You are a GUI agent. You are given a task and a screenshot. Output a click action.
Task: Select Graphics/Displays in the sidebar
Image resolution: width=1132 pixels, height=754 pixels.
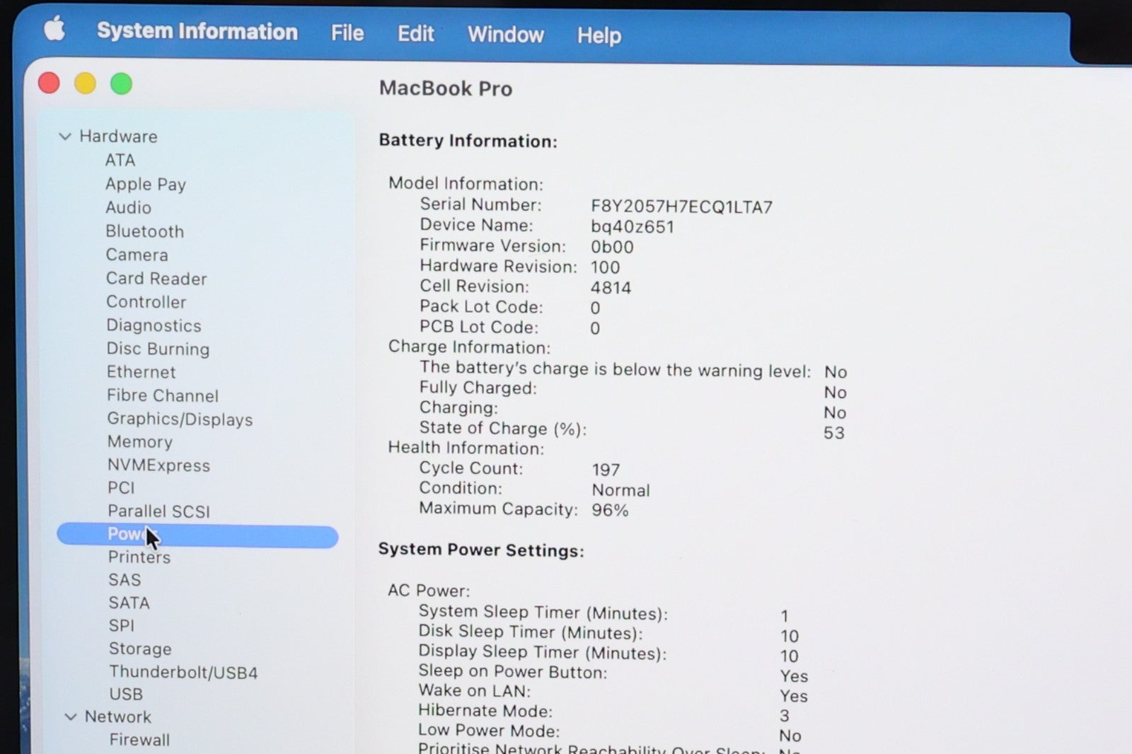(x=180, y=419)
